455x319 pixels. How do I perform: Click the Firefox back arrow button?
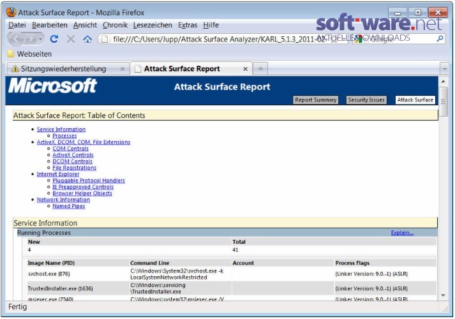click(17, 39)
